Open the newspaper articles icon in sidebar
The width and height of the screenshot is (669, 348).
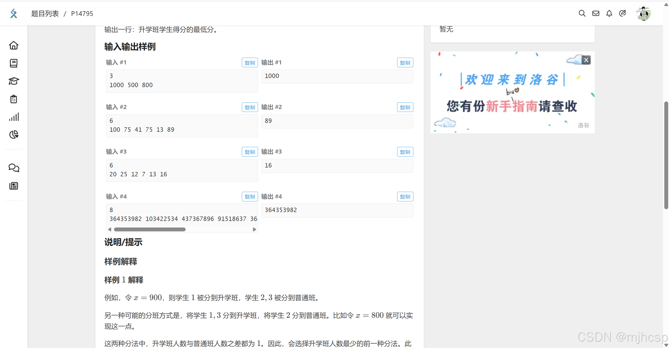pyautogui.click(x=14, y=186)
